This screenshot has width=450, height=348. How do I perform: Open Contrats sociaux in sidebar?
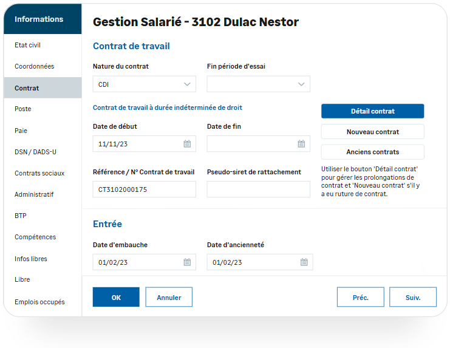click(39, 173)
